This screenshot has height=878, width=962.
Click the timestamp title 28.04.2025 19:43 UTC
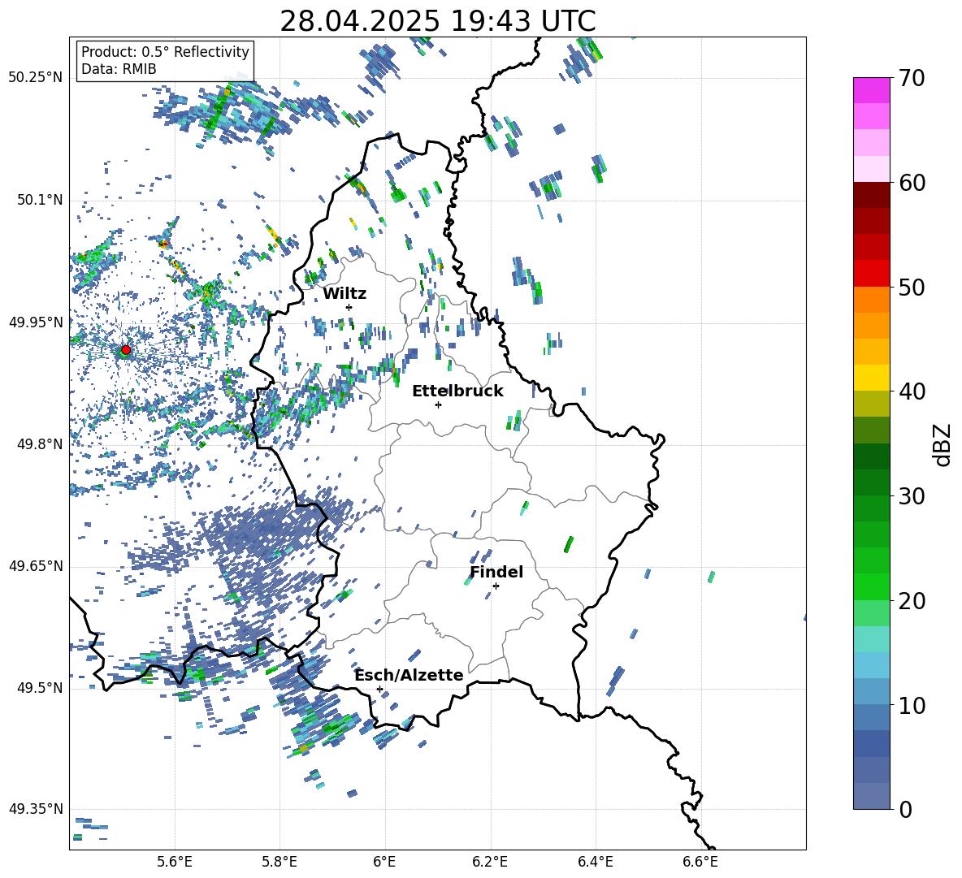pos(437,21)
